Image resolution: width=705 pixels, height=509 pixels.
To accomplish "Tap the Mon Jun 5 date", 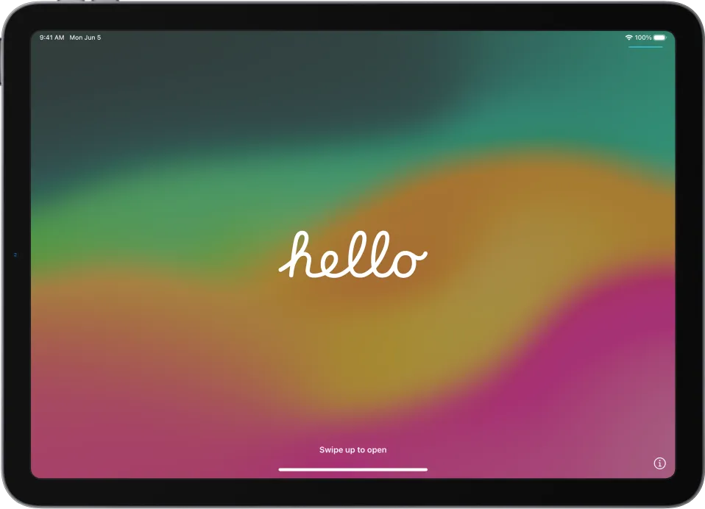I will point(85,38).
